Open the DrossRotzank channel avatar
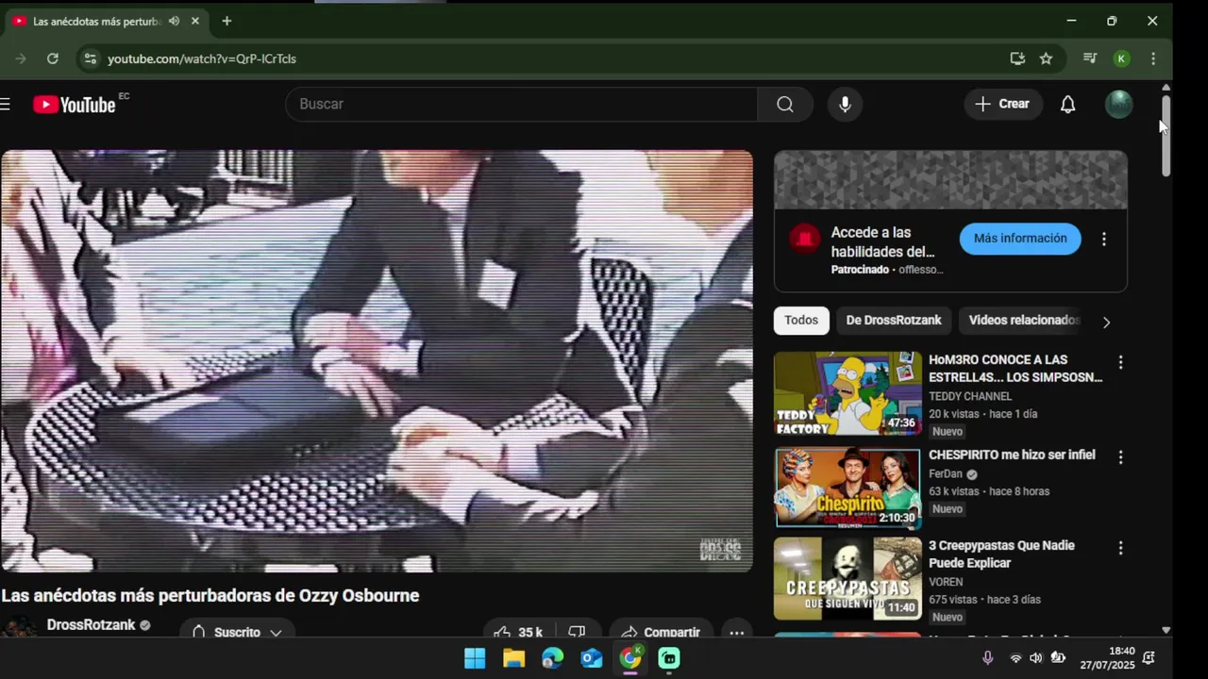The image size is (1208, 679). (x=19, y=629)
